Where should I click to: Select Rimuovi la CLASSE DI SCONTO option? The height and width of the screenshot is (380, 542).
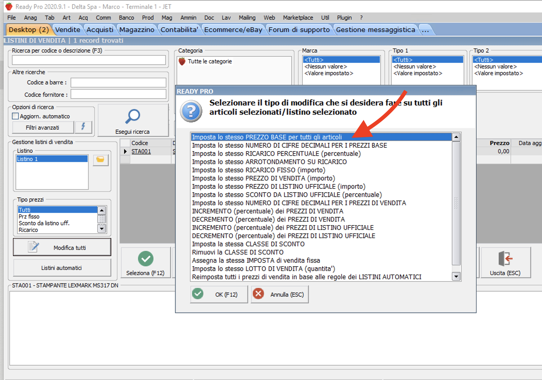click(x=321, y=252)
